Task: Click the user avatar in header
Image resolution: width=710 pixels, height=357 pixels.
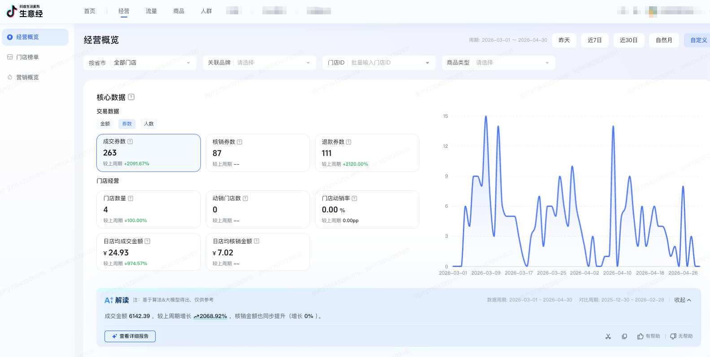Action: pos(653,11)
